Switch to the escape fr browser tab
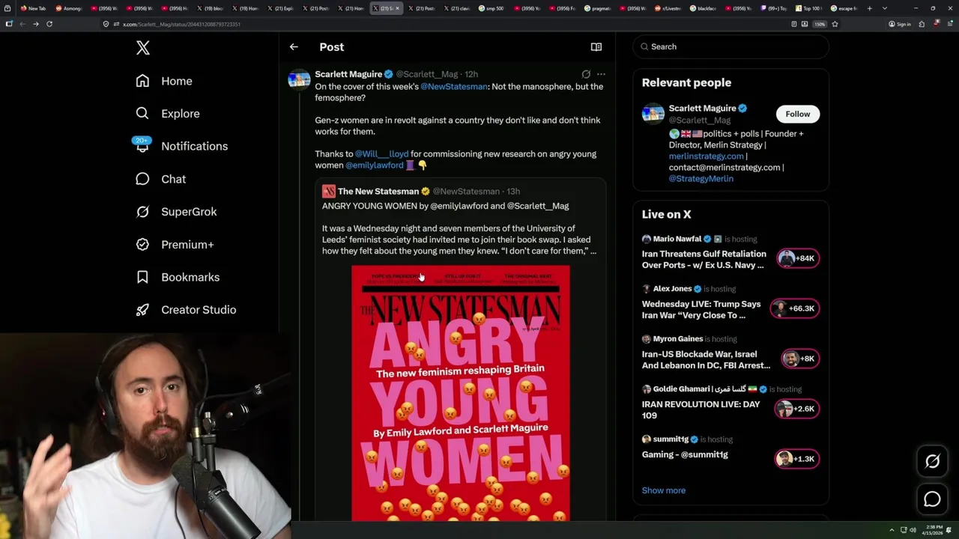The height and width of the screenshot is (539, 959). point(844,8)
